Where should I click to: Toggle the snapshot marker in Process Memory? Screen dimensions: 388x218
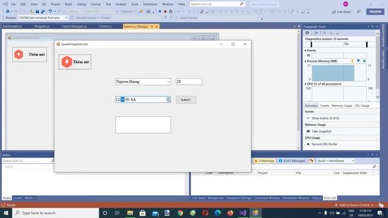pyautogui.click(x=358, y=61)
